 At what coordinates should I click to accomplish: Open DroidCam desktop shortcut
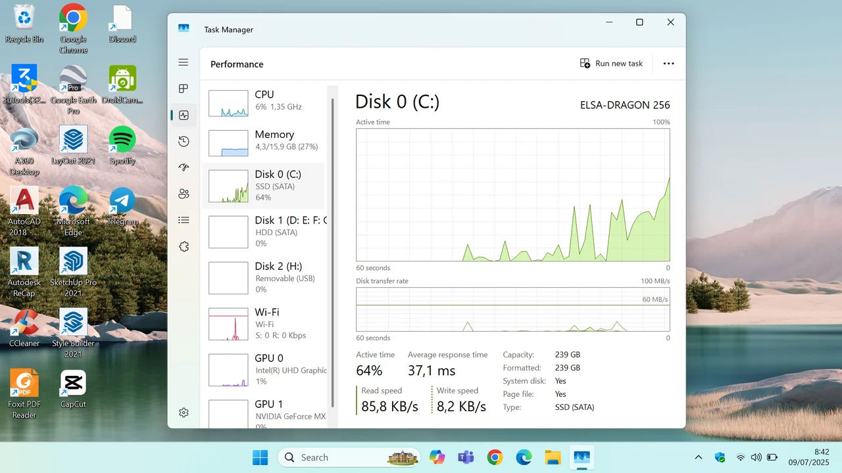[x=122, y=85]
